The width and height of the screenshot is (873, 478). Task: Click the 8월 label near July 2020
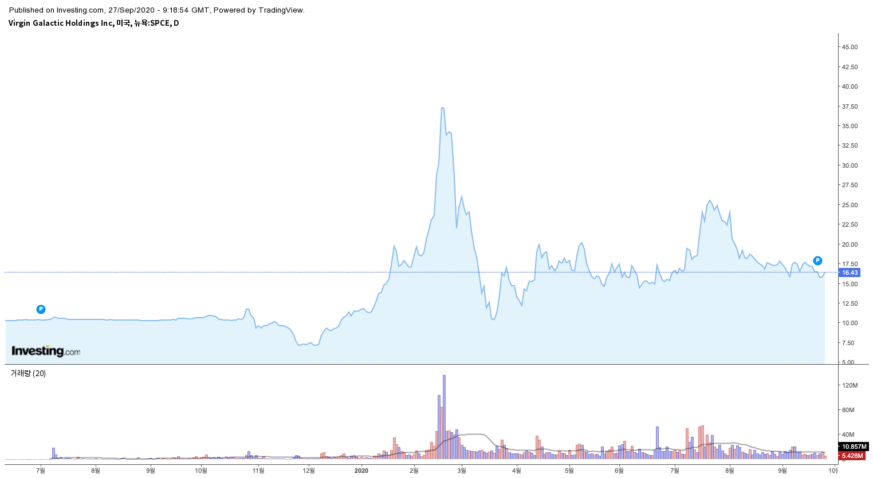(x=729, y=471)
